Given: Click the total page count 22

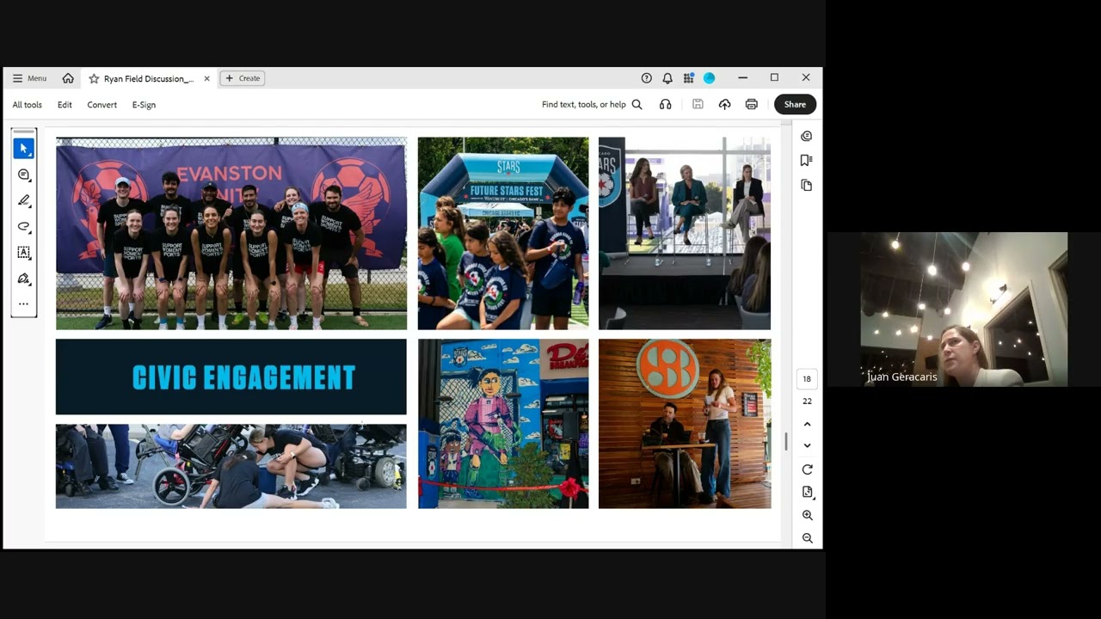Looking at the screenshot, I should 807,401.
